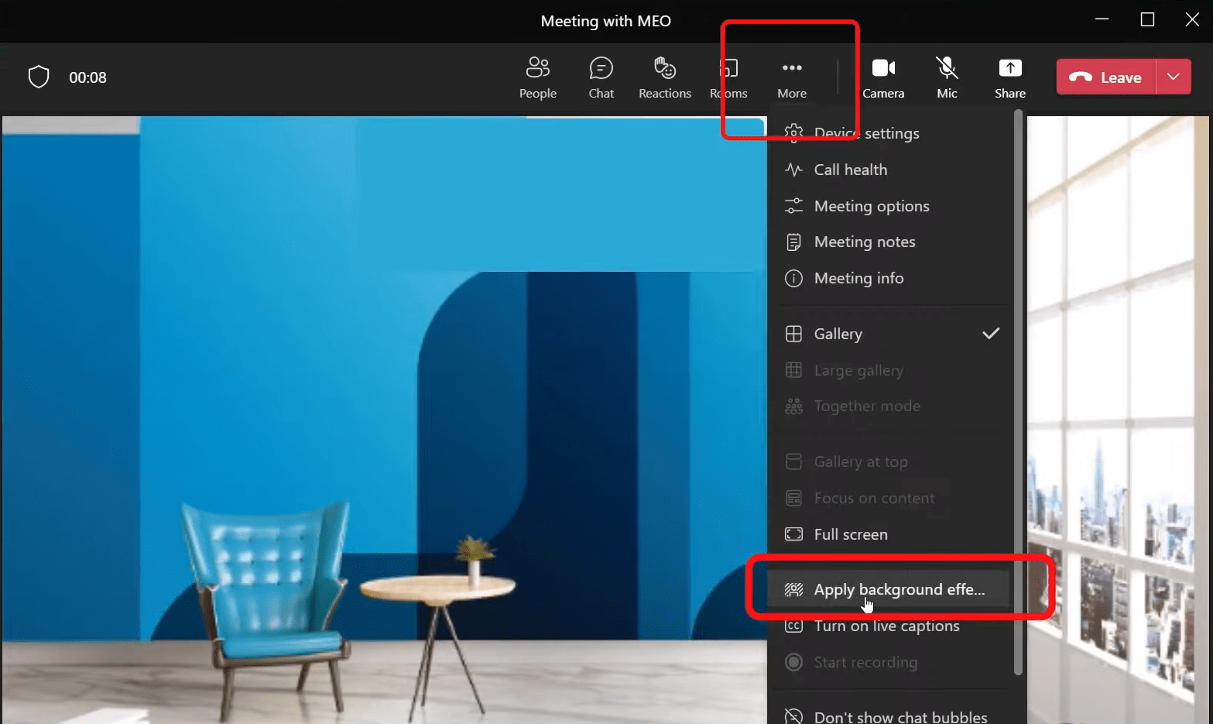Choose Focus on content
1213x724 pixels.
coord(890,498)
